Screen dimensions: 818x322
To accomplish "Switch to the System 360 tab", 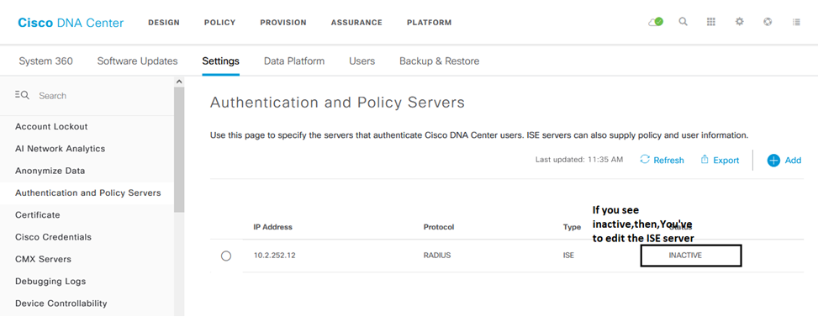I will coord(46,61).
